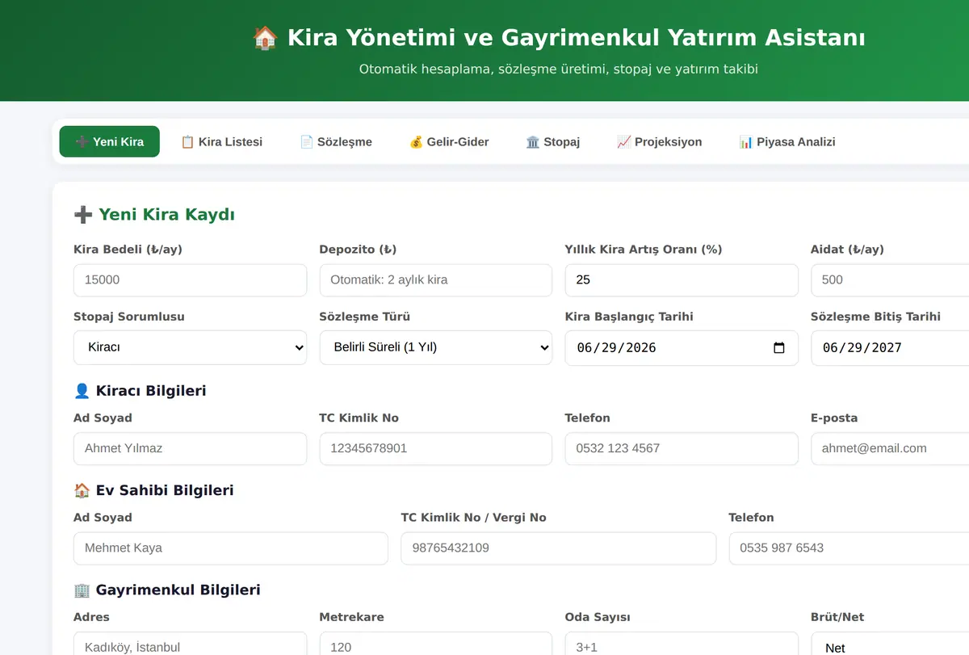The height and width of the screenshot is (655, 969).
Task: Select the Metrekare input field
Action: click(x=436, y=644)
